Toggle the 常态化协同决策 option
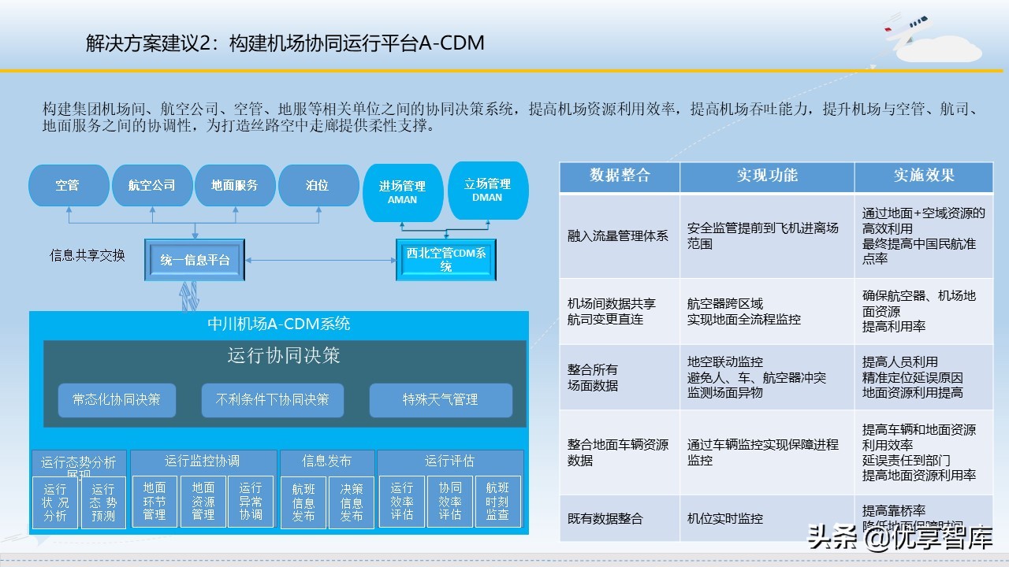The width and height of the screenshot is (1009, 567). click(x=117, y=400)
